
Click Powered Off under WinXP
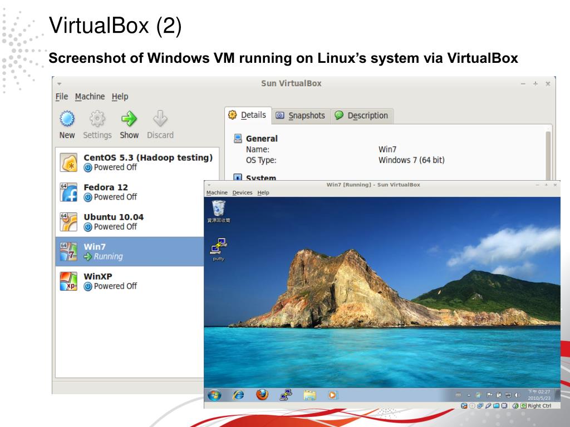coord(115,286)
